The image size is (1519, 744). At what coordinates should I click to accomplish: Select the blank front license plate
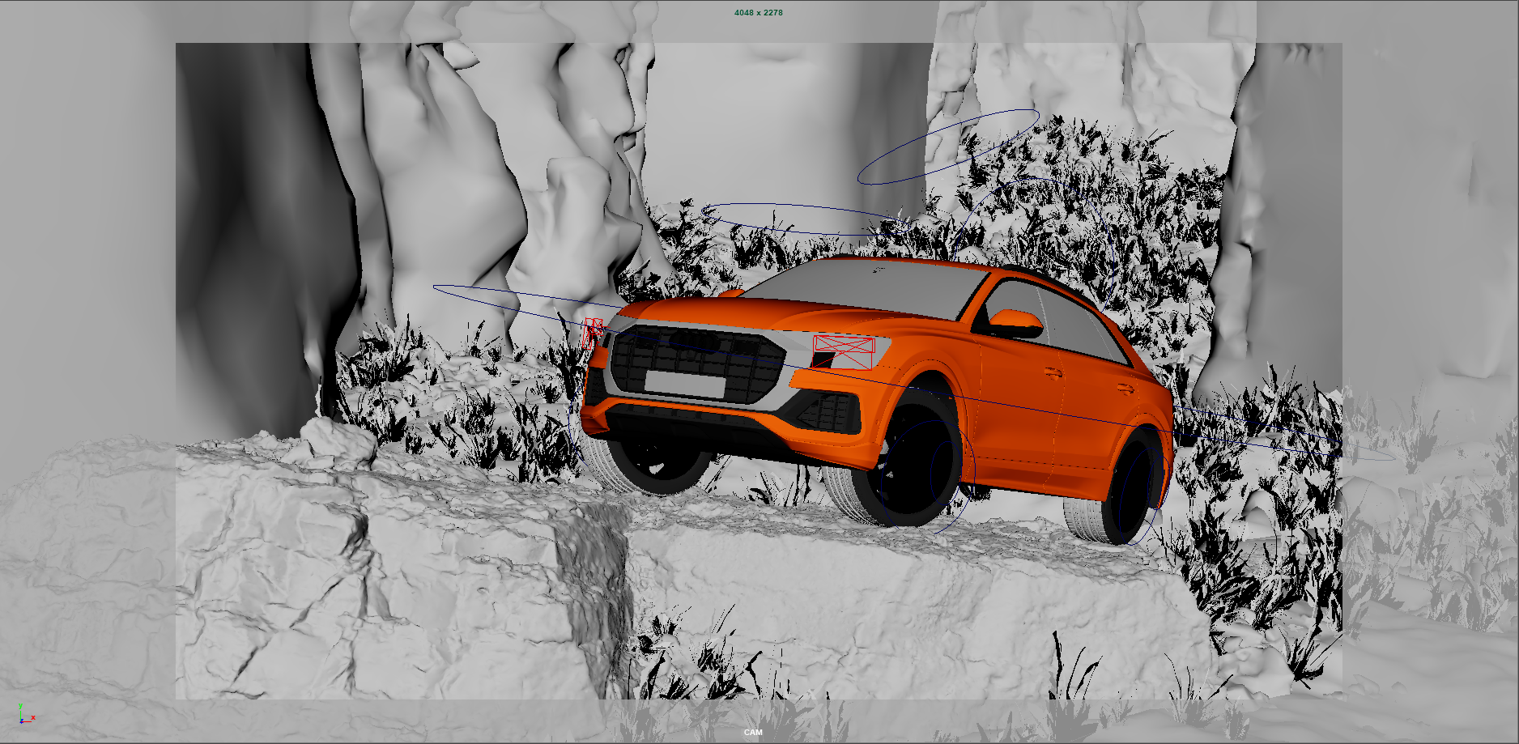point(685,383)
